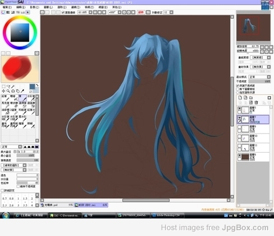Toggle the preserve opacity checkbox in layer panel

point(238,86)
